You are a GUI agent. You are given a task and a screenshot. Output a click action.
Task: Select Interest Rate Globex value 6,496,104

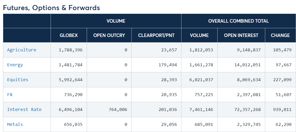(x=71, y=109)
